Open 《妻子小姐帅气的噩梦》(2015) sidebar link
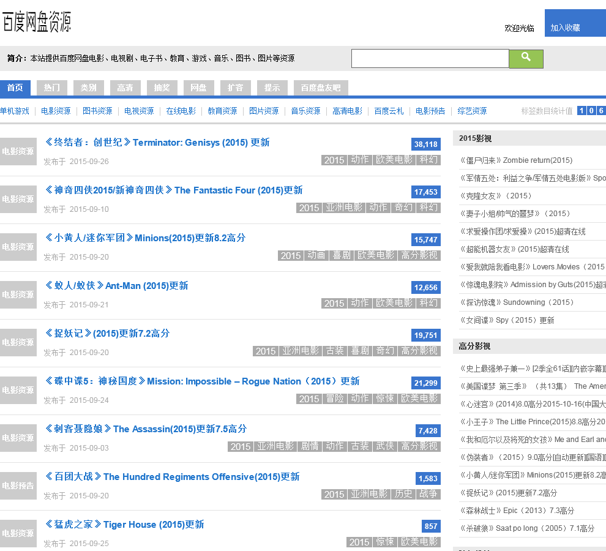 pyautogui.click(x=515, y=214)
